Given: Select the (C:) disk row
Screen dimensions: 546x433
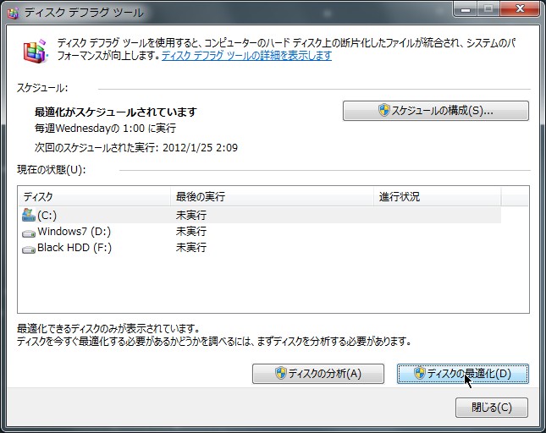Looking at the screenshot, I should pos(47,215).
